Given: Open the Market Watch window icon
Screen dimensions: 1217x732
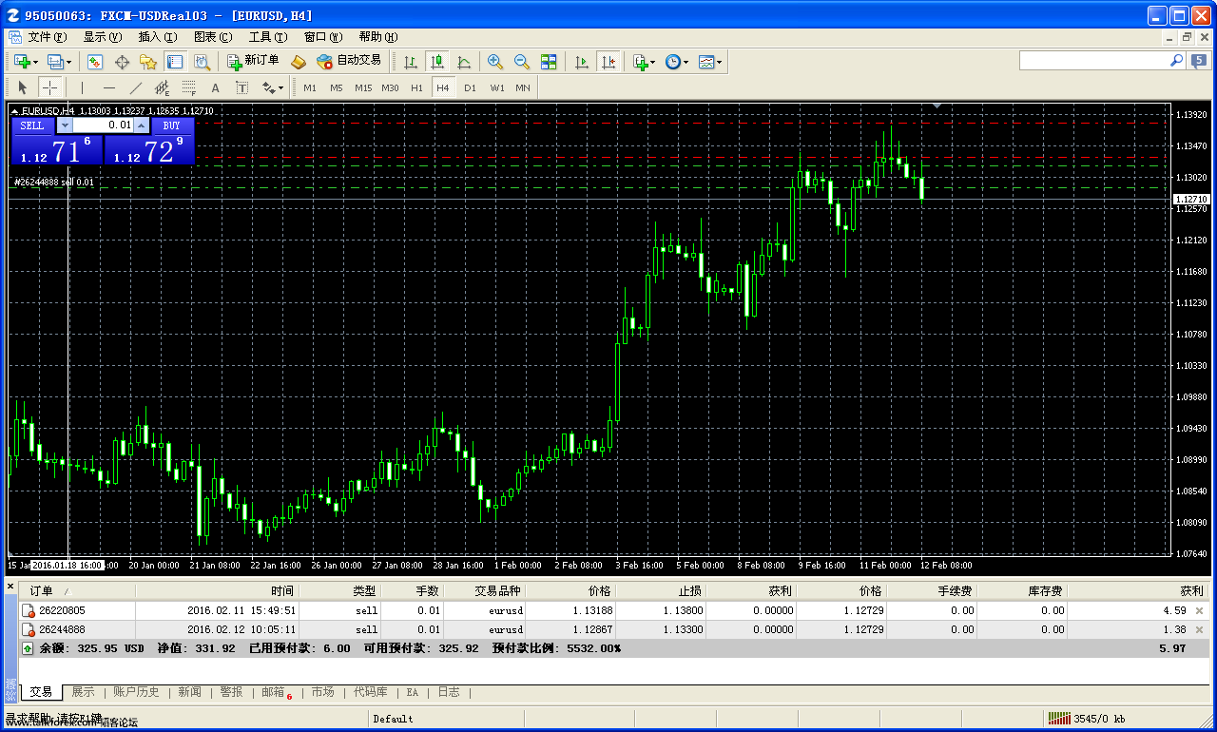Looking at the screenshot, I should 95,62.
